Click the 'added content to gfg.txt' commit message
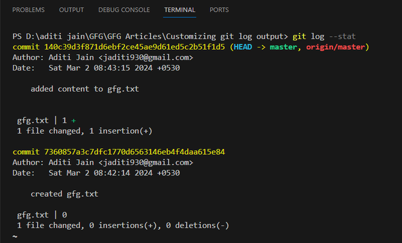The height and width of the screenshot is (243, 402). tap(85, 89)
